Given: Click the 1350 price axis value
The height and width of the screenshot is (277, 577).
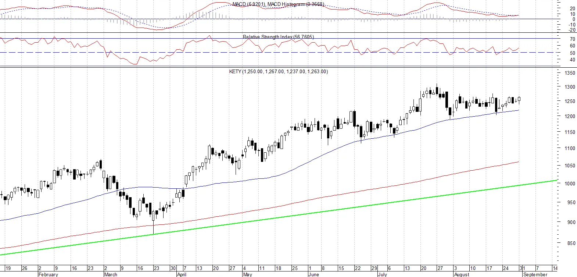Looking at the screenshot, I should 570,73.
